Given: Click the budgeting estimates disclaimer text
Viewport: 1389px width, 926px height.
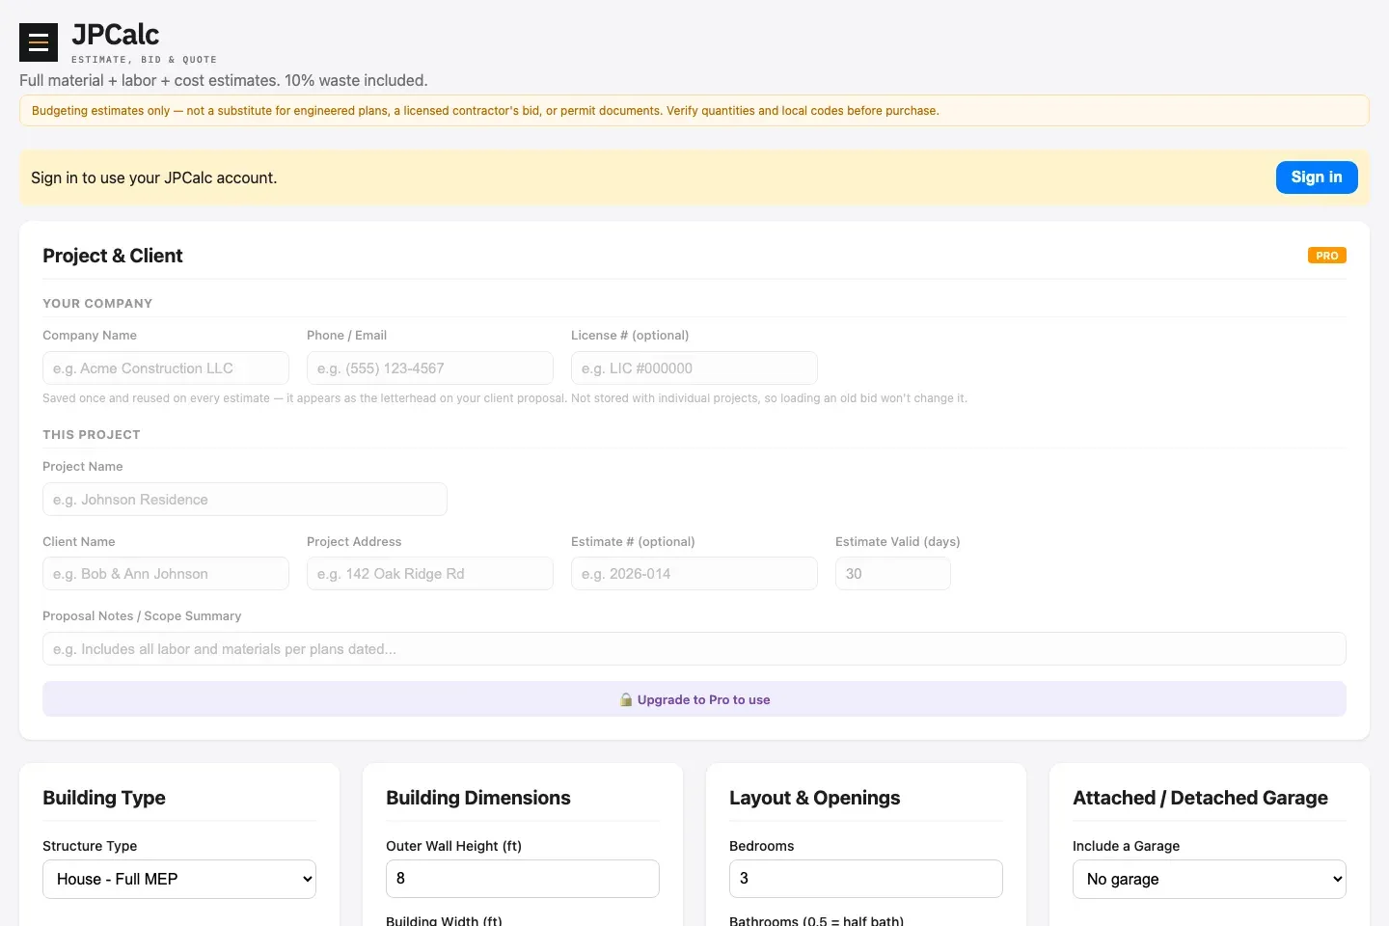Looking at the screenshot, I should click(485, 111).
